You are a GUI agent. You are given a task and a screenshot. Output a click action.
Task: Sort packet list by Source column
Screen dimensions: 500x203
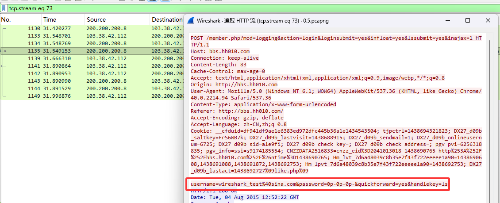coord(116,19)
